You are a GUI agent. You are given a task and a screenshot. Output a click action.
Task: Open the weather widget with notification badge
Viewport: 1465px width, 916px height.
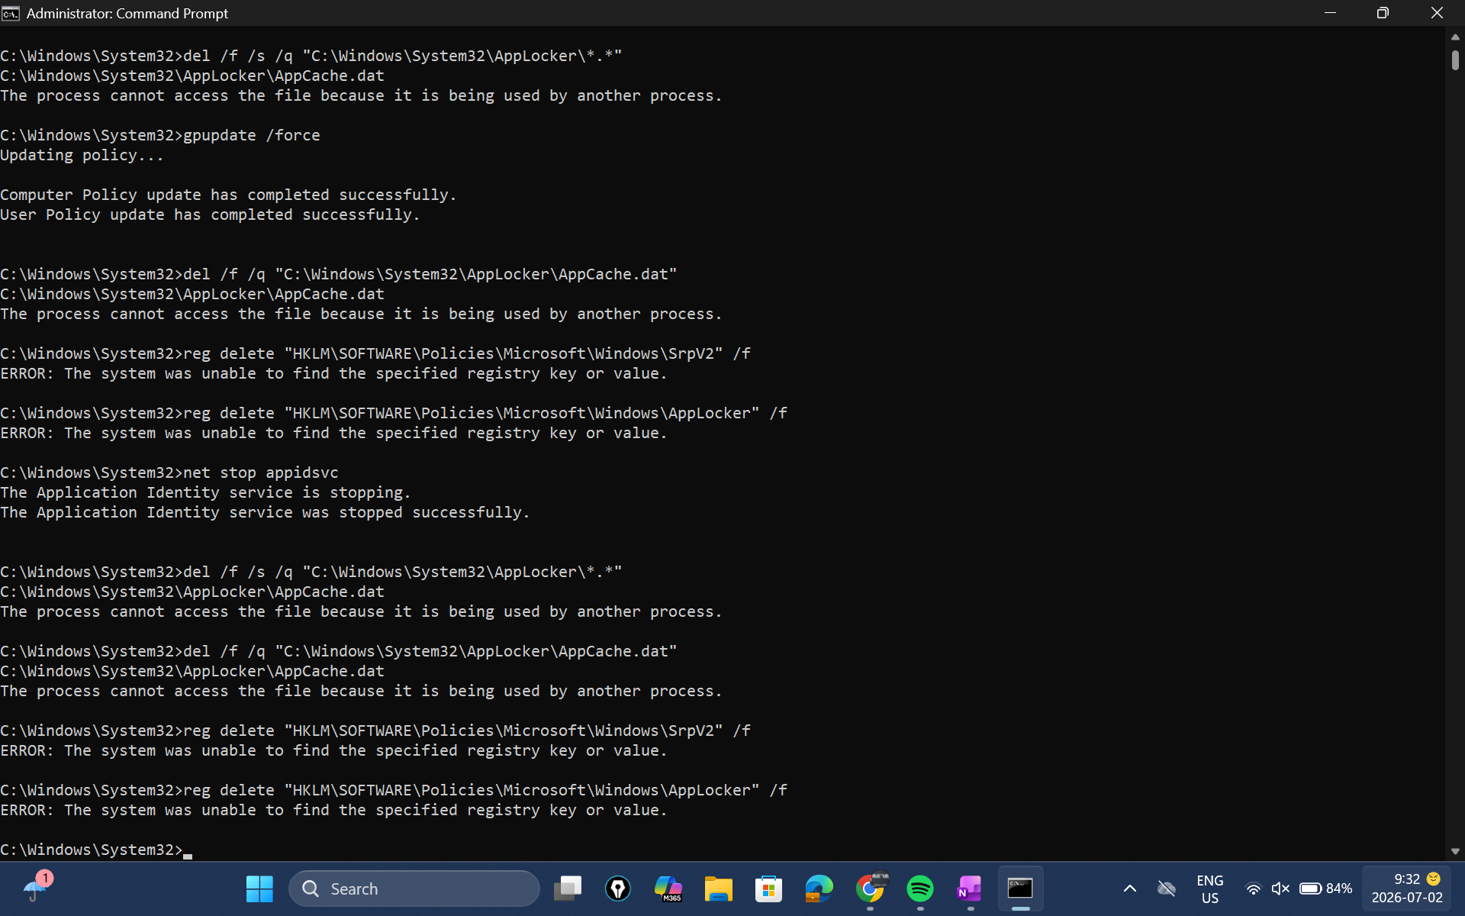pos(37,887)
